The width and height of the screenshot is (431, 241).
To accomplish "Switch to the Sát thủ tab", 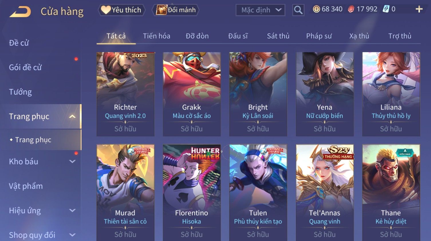I will 278,36.
